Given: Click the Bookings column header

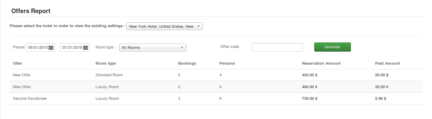Looking at the screenshot, I should point(187,63).
